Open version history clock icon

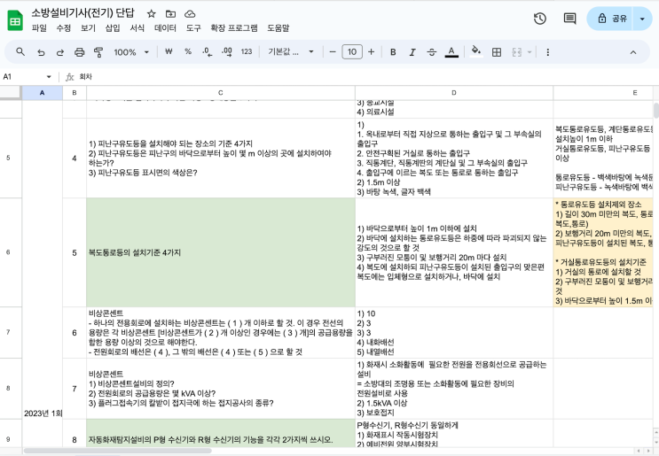(x=539, y=19)
